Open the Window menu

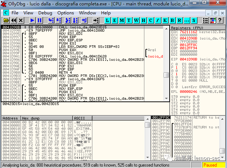(87, 13)
